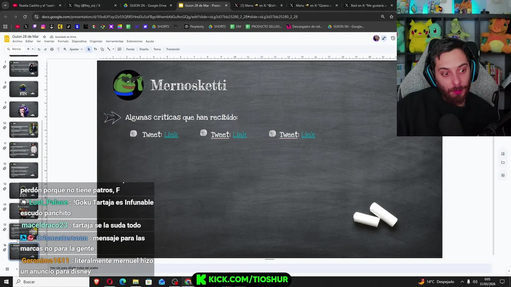Open the PRODUCTO SELLAD... bookmark
Screen dimensions: 511x287
click(263, 27)
